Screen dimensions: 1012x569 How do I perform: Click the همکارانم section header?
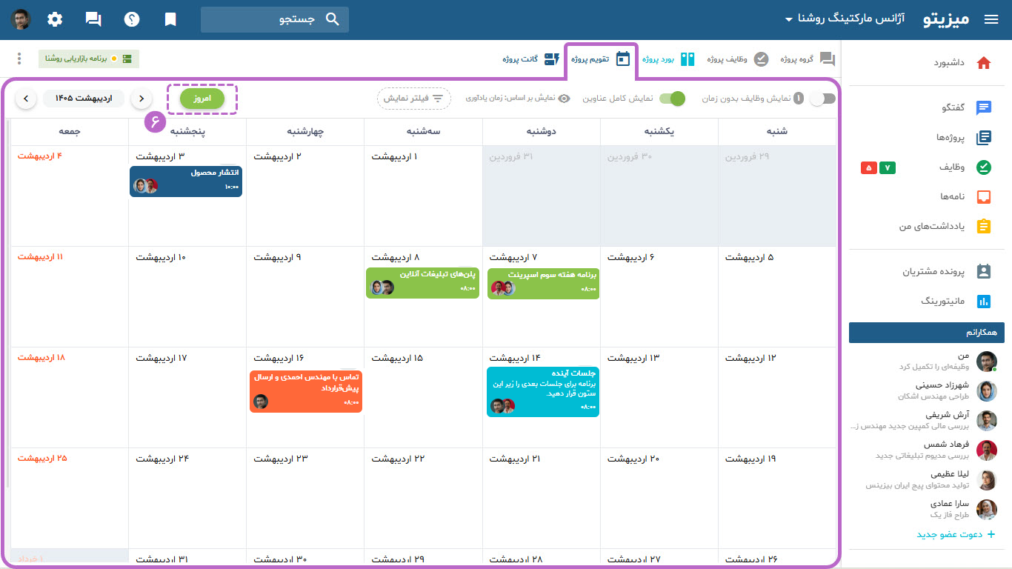tap(926, 333)
